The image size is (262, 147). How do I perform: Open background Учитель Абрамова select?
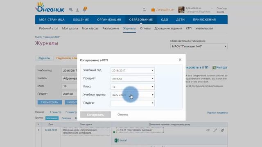click(69, 78)
